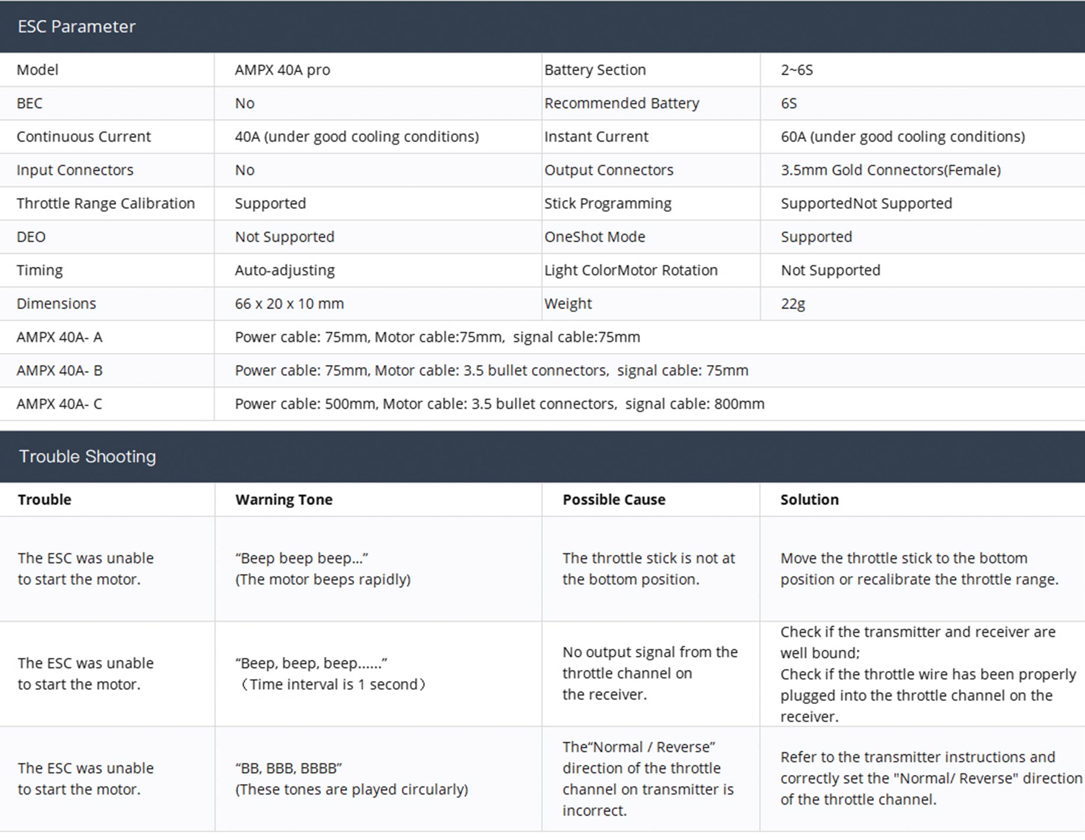Click the Instant Current 60A value cell
This screenshot has height=840, width=1085.
click(903, 137)
